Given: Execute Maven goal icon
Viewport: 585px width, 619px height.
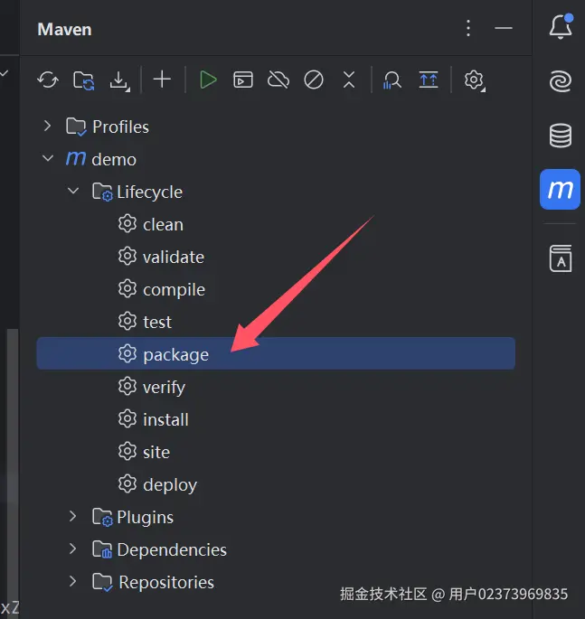Looking at the screenshot, I should (x=243, y=80).
